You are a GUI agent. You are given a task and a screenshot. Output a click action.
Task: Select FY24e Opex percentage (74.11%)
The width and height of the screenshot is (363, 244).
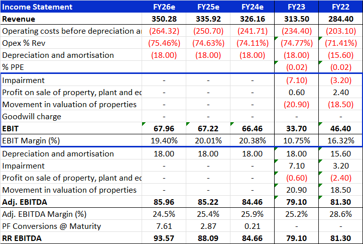252,43
